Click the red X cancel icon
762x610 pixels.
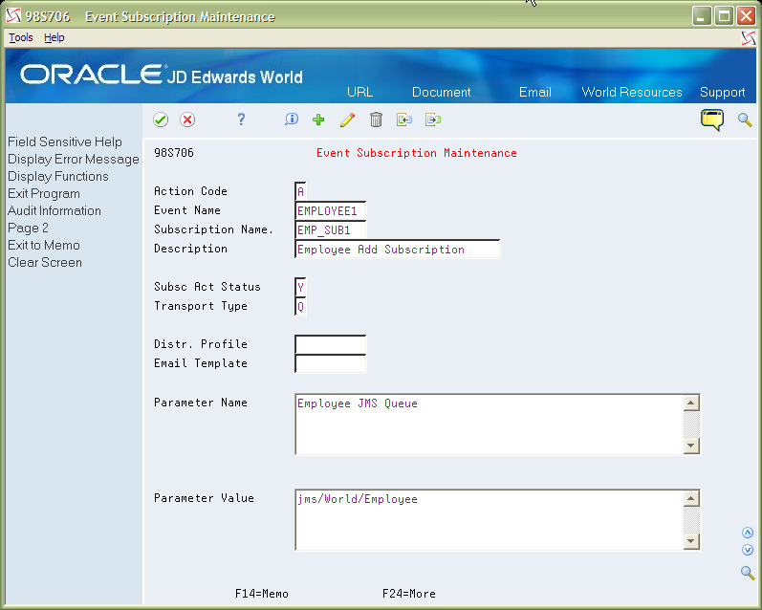[187, 120]
